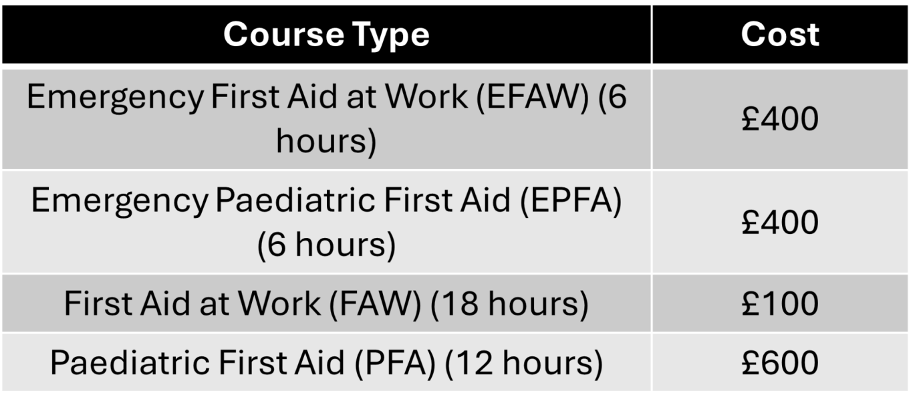Image resolution: width=913 pixels, height=397 pixels.
Task: Click the (6 hours) text in the EPFA row
Action: pos(326,245)
